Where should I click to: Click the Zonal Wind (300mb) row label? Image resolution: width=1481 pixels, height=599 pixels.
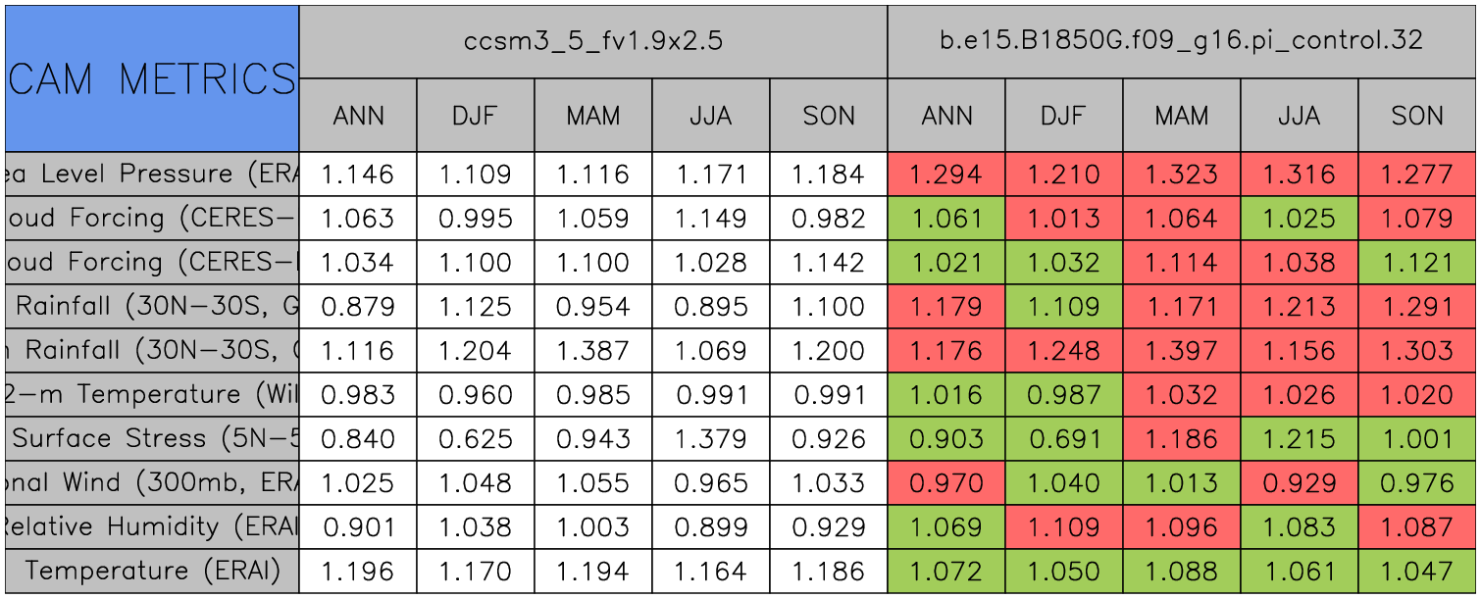(151, 483)
